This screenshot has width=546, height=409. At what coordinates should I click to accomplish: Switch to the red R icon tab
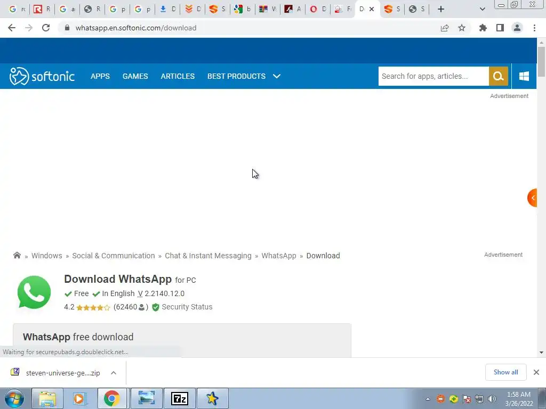[42, 9]
